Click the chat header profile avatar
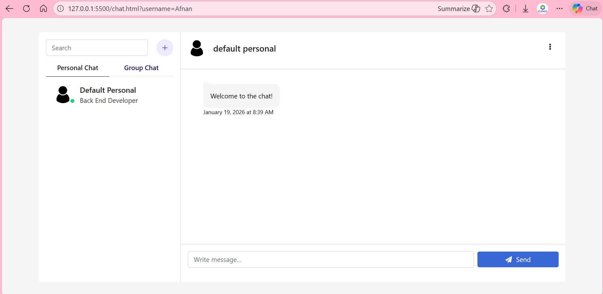 click(x=197, y=48)
